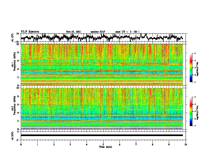Click time axis tick label "6"
This screenshot has width=209, height=162.
[x=120, y=145]
